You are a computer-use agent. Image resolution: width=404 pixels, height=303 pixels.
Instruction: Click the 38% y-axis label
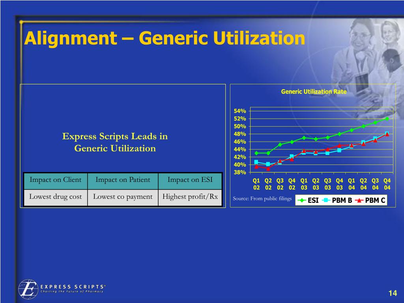(240, 172)
